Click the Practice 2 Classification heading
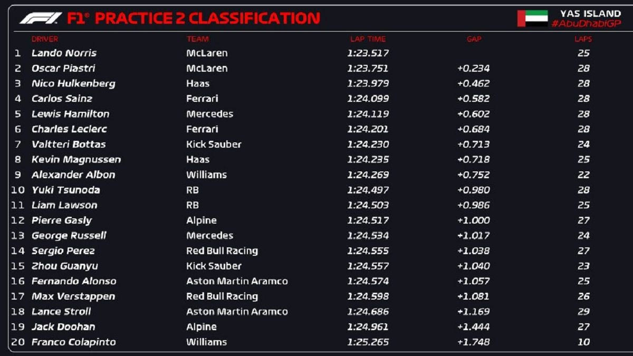Image resolution: width=633 pixels, height=356 pixels. click(x=193, y=18)
